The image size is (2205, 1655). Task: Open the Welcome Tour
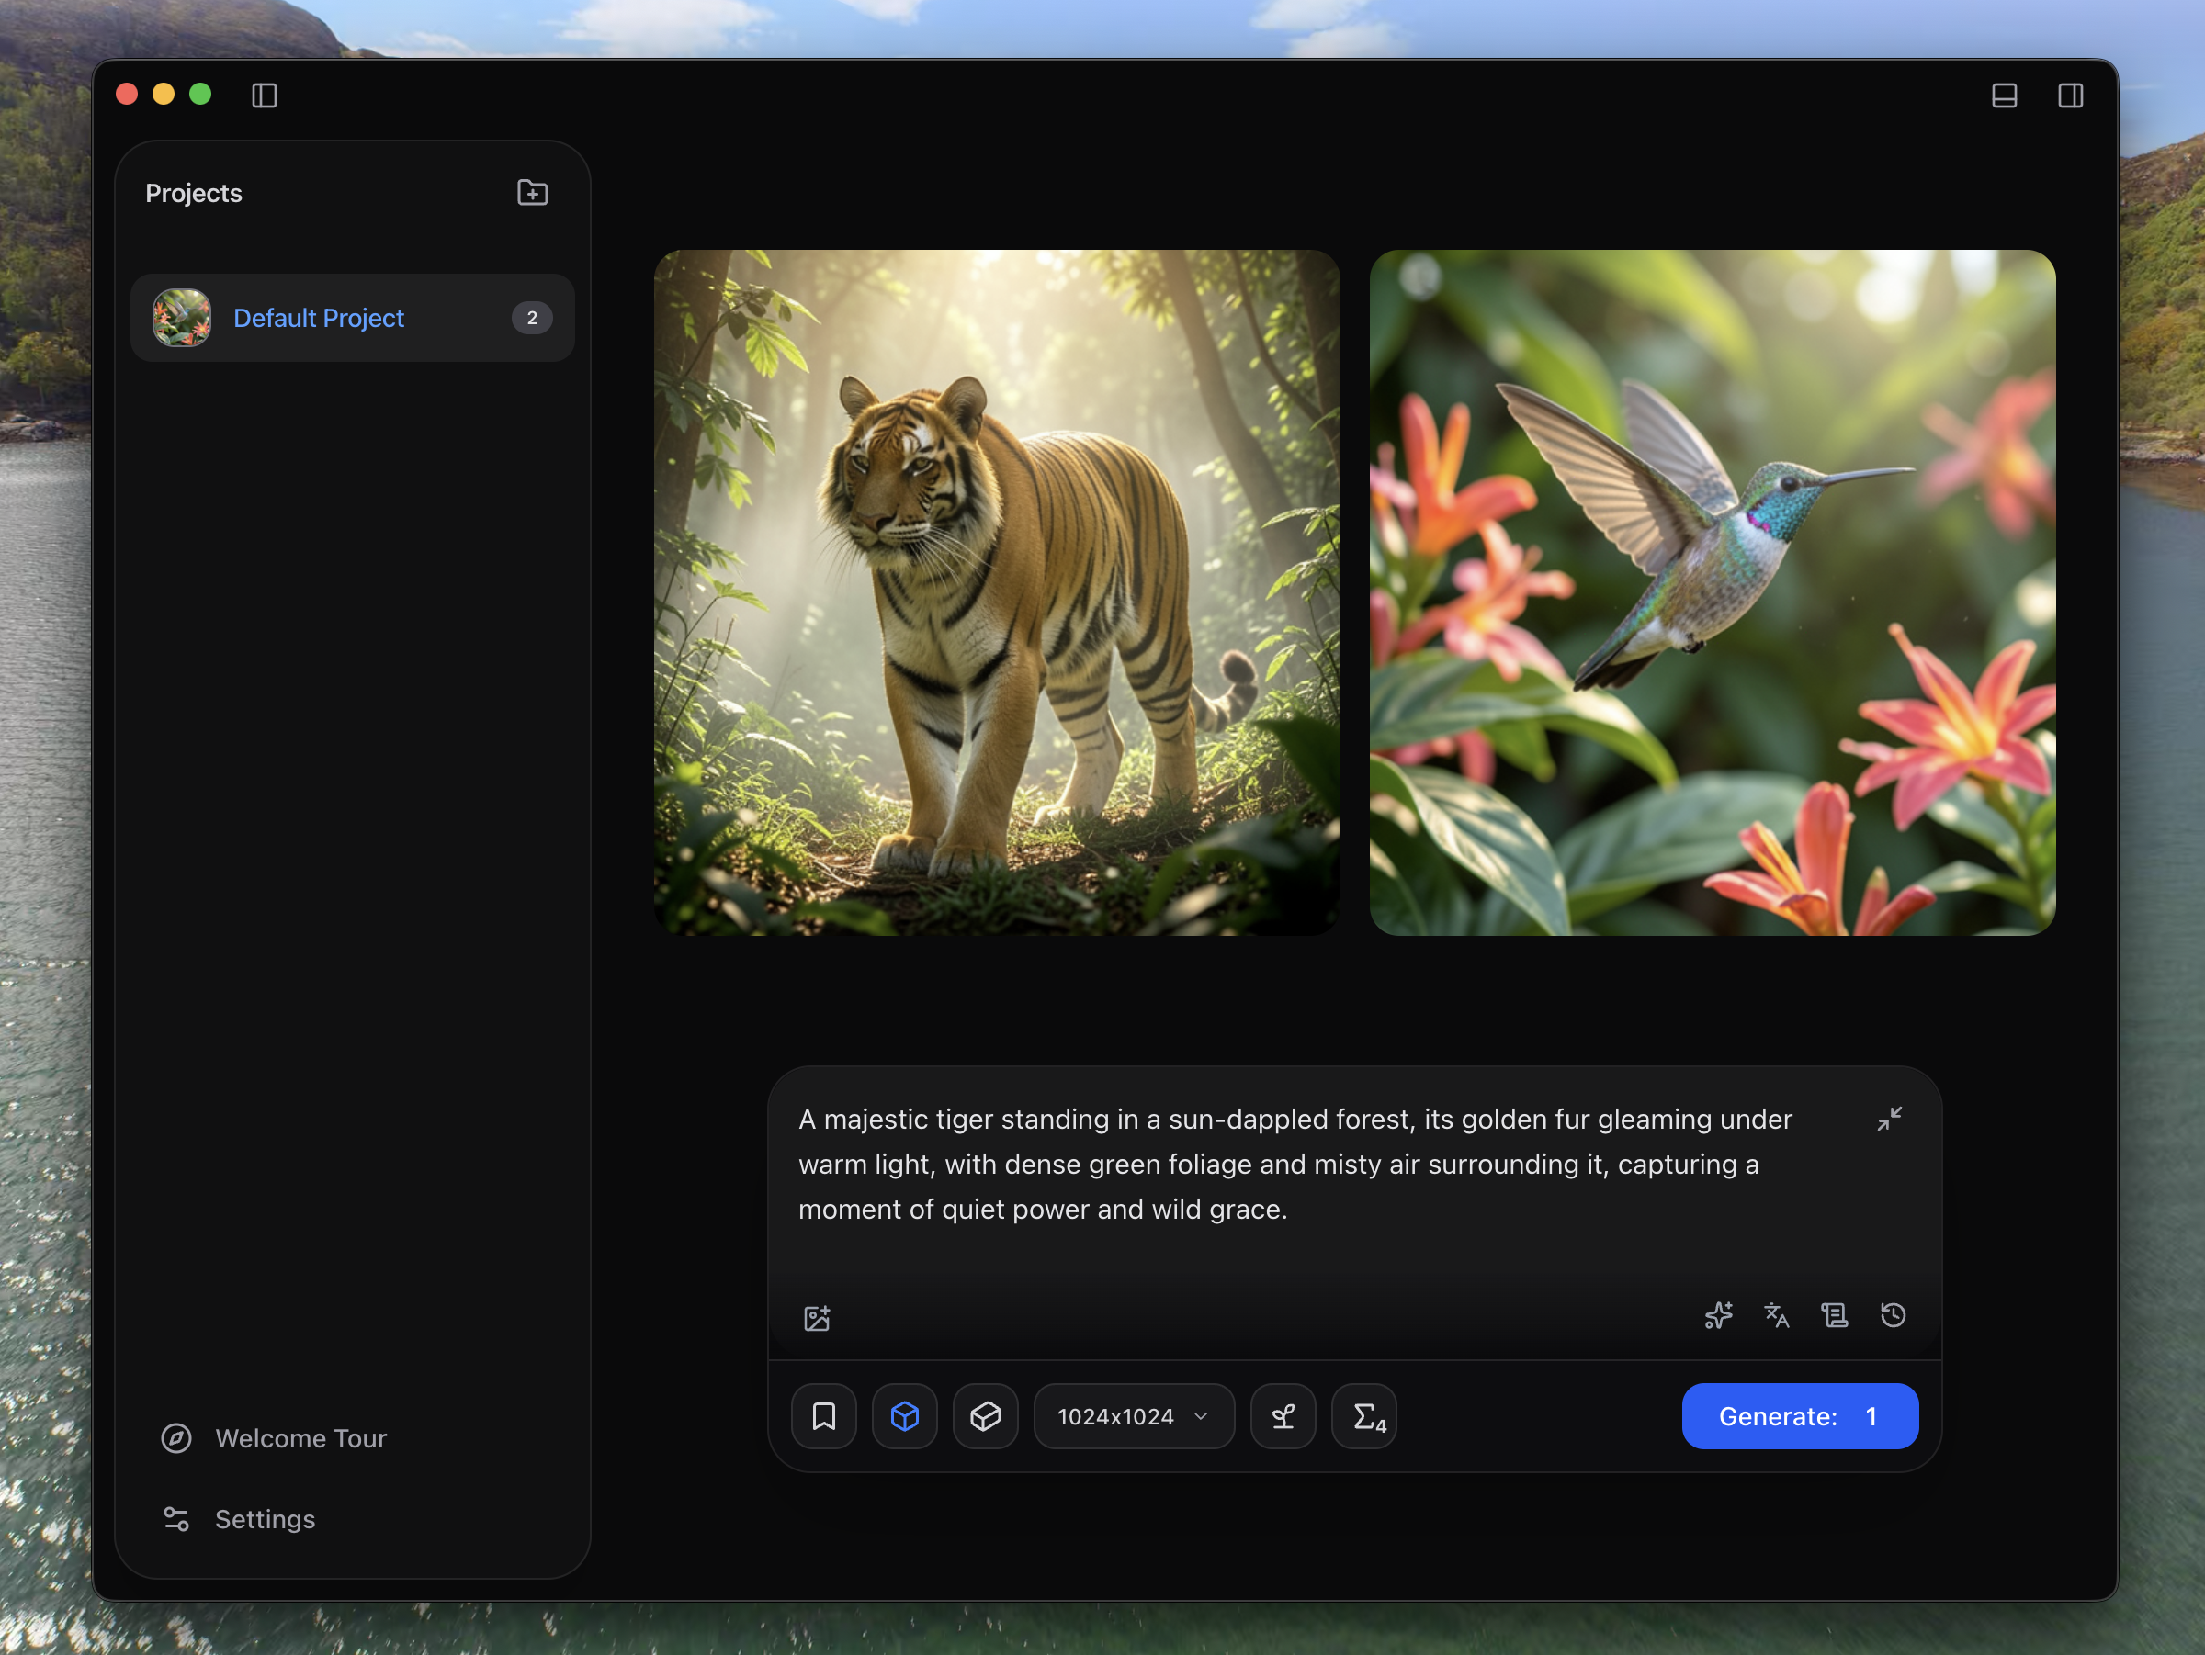(300, 1437)
